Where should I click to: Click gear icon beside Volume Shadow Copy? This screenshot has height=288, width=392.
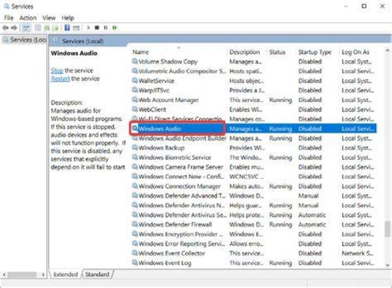pos(135,62)
